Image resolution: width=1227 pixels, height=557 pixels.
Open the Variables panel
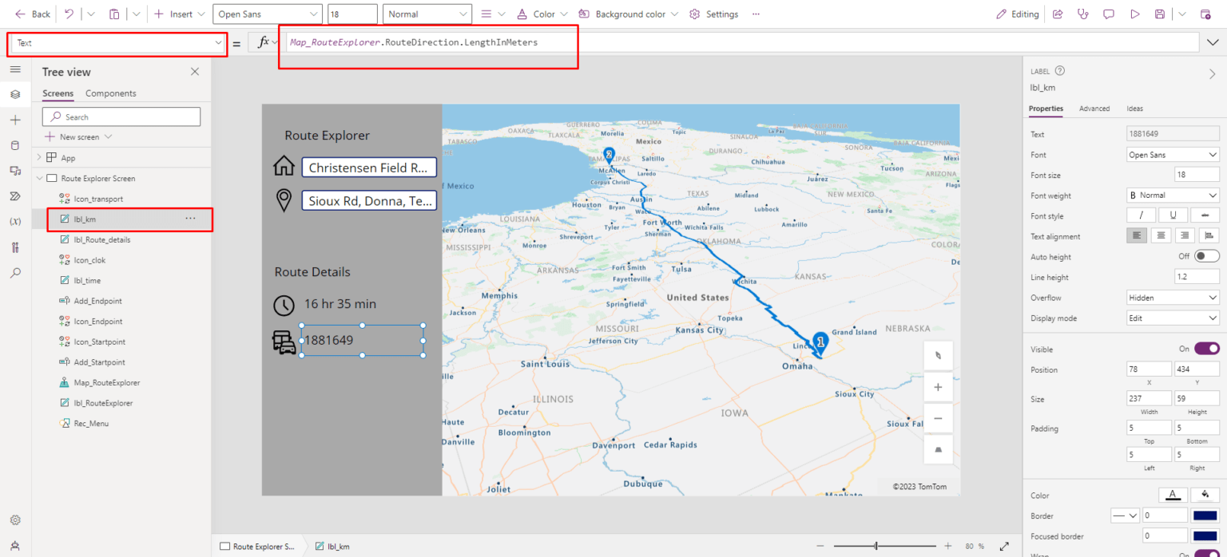pyautogui.click(x=16, y=221)
